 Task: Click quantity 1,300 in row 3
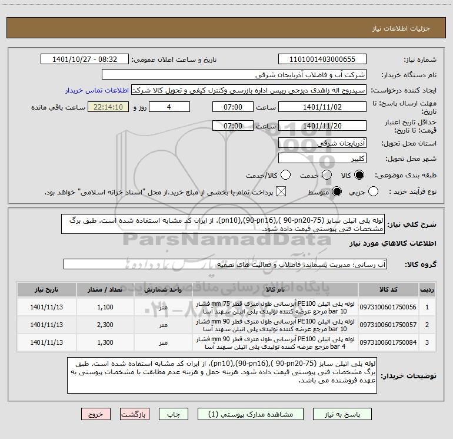pyautogui.click(x=105, y=342)
